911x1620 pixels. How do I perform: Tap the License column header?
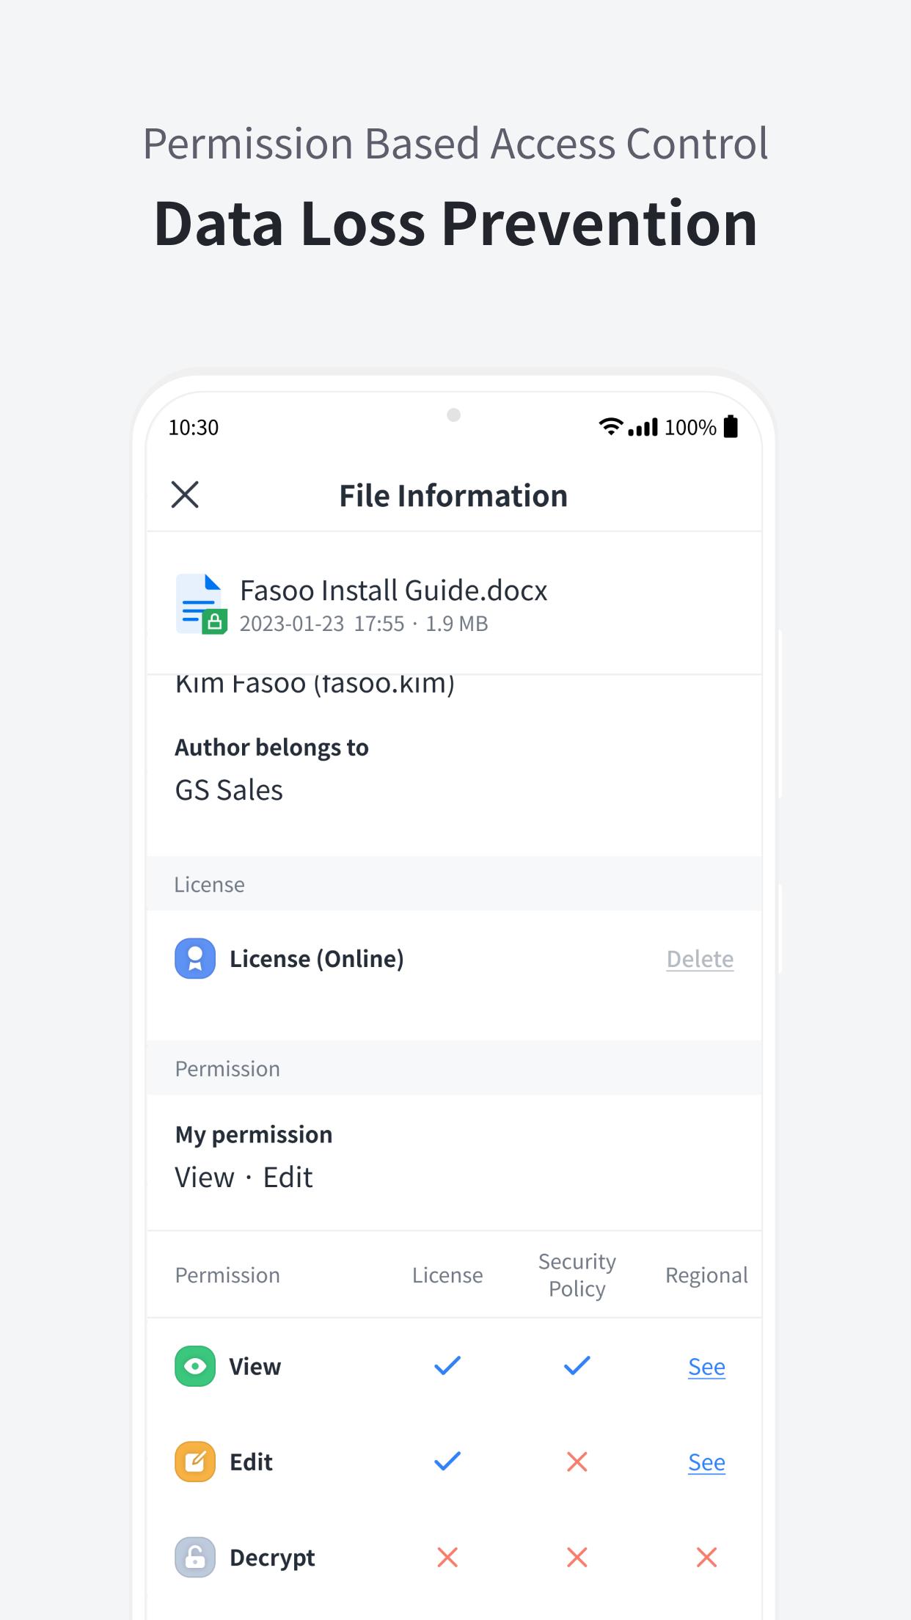[x=447, y=1275]
